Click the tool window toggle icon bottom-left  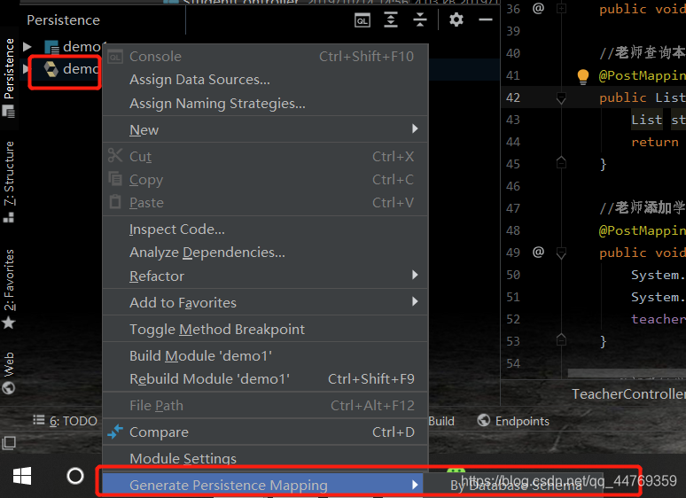[x=9, y=443]
